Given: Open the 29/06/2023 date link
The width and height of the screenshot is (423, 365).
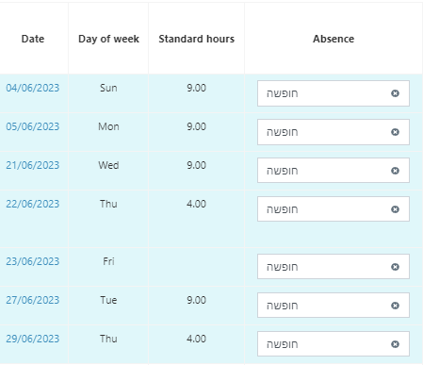Looking at the screenshot, I should pos(33,339).
